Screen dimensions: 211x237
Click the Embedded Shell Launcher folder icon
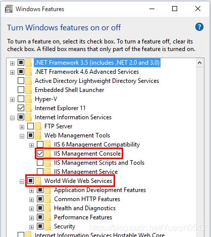tap(29, 90)
